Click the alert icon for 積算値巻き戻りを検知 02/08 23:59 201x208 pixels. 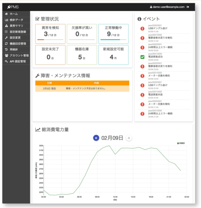(x=142, y=66)
